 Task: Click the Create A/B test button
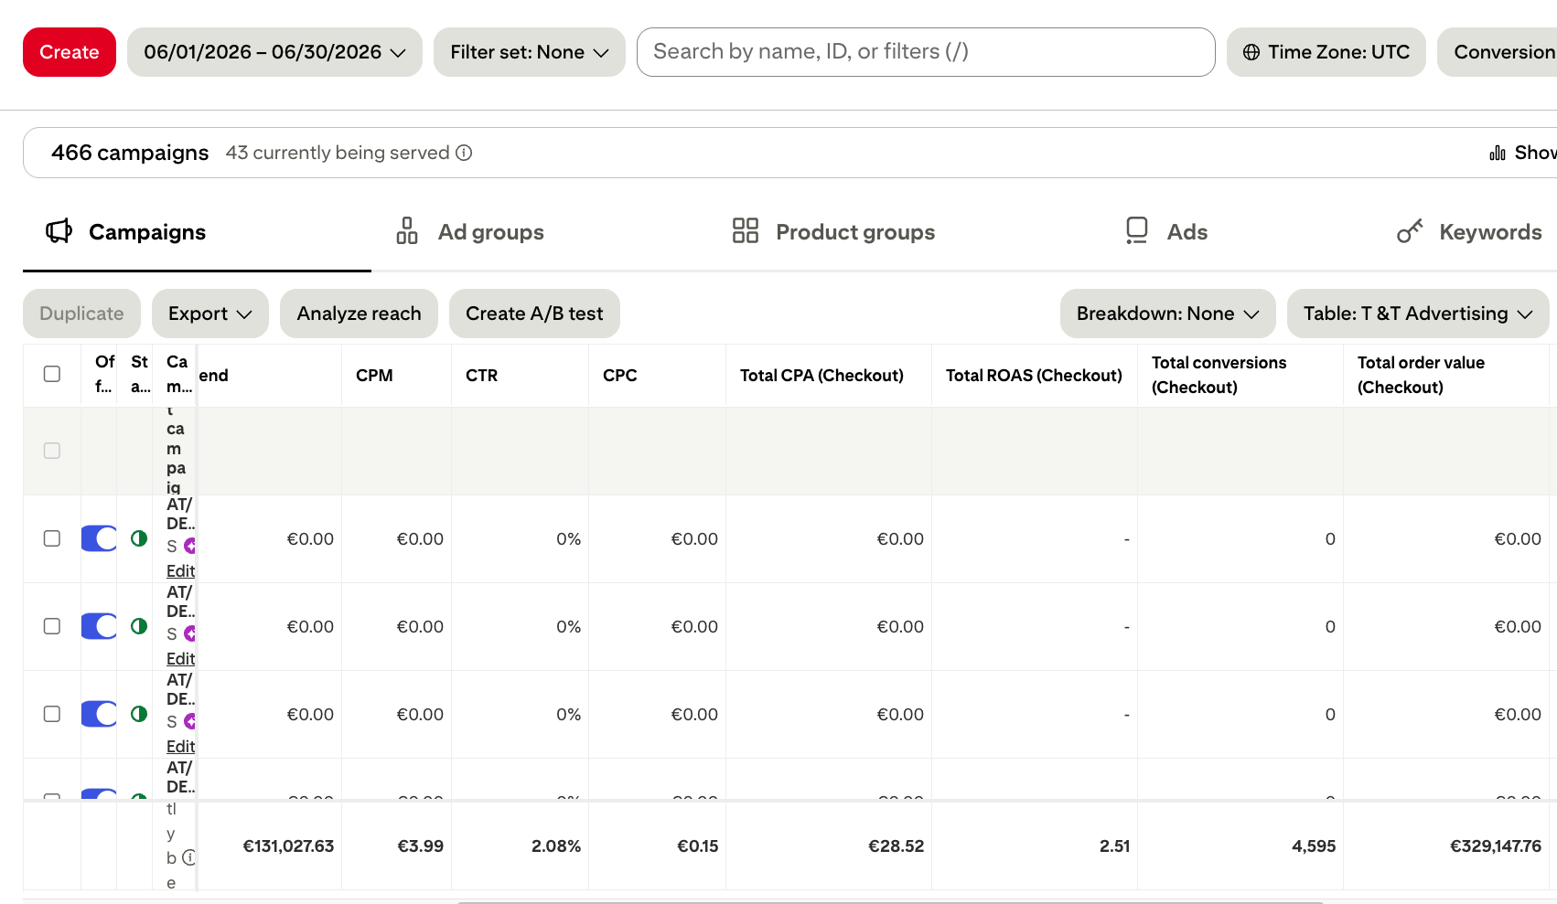coord(534,314)
